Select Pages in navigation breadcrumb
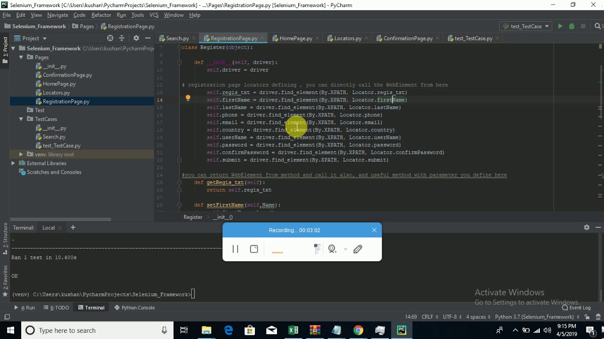The height and width of the screenshot is (339, 604). (x=83, y=26)
